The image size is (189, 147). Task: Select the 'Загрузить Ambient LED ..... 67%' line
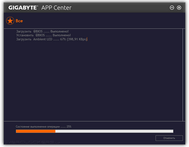click(x=52, y=39)
